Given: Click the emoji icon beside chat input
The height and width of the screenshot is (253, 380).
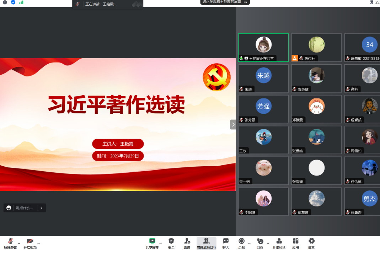Looking at the screenshot, I should 8,208.
